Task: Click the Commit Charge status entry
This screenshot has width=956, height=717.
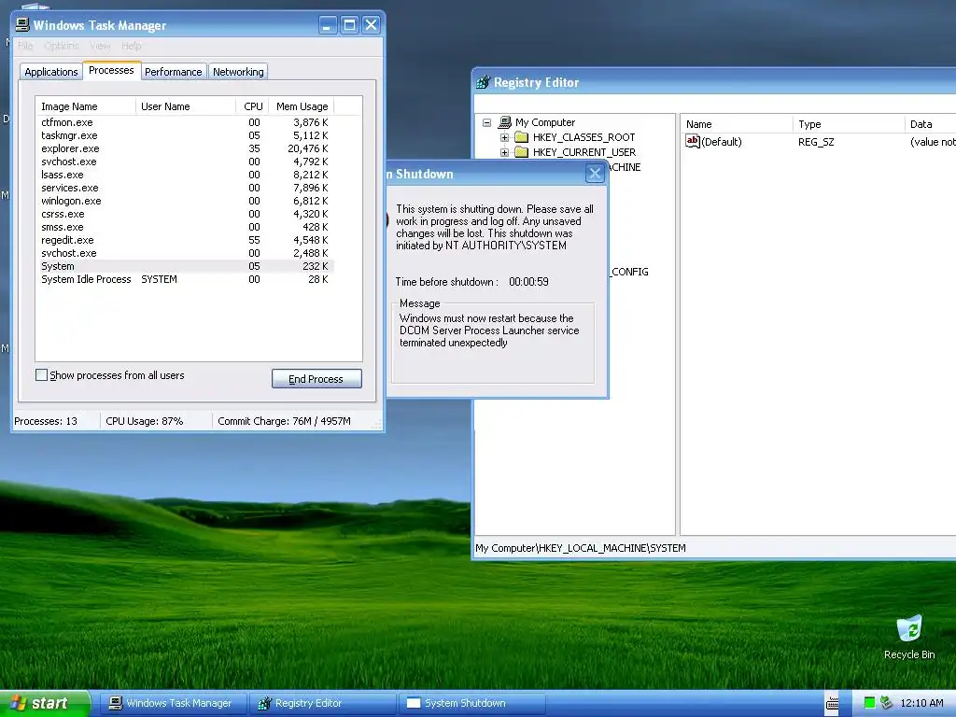Action: click(x=284, y=421)
